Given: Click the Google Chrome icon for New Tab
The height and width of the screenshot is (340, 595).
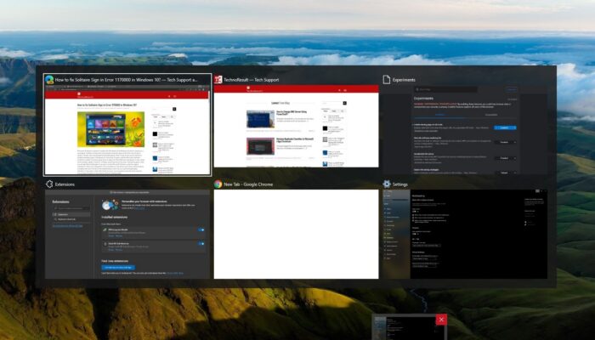Looking at the screenshot, I should point(218,184).
